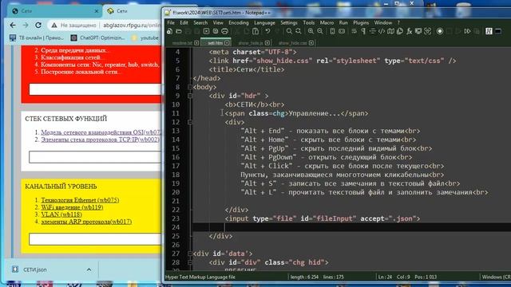Click the browser forward arrow
The width and height of the screenshot is (511, 287).
coord(26,25)
